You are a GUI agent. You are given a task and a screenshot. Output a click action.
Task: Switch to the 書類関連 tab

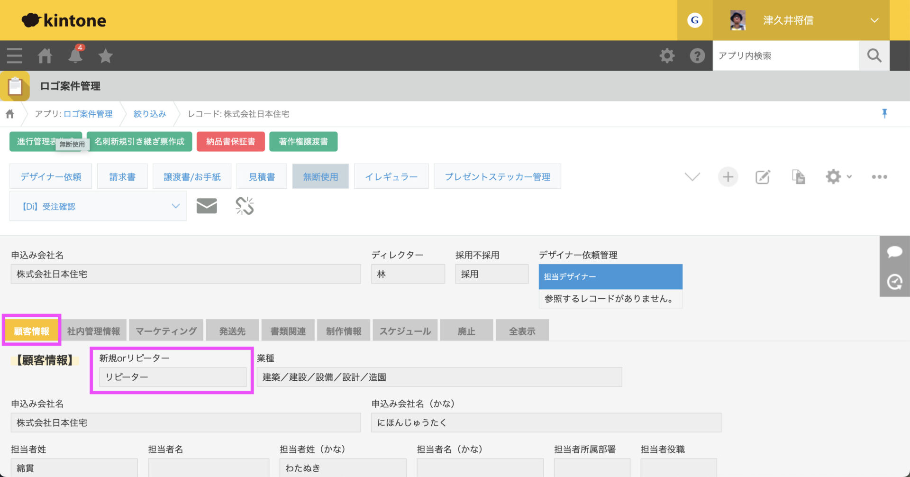tap(288, 331)
